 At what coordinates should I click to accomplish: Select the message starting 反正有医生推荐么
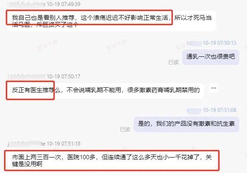pyautogui.click(x=106, y=90)
